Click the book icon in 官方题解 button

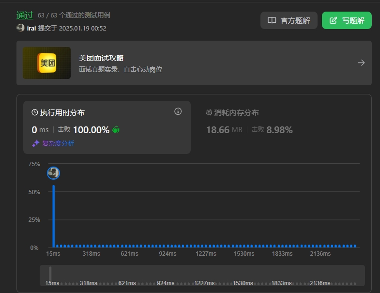coord(272,20)
